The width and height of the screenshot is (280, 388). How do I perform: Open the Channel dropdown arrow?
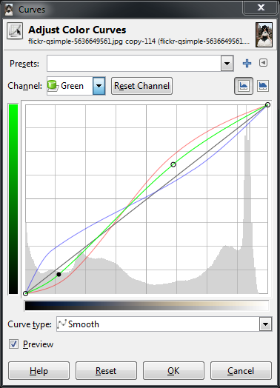[x=99, y=86]
